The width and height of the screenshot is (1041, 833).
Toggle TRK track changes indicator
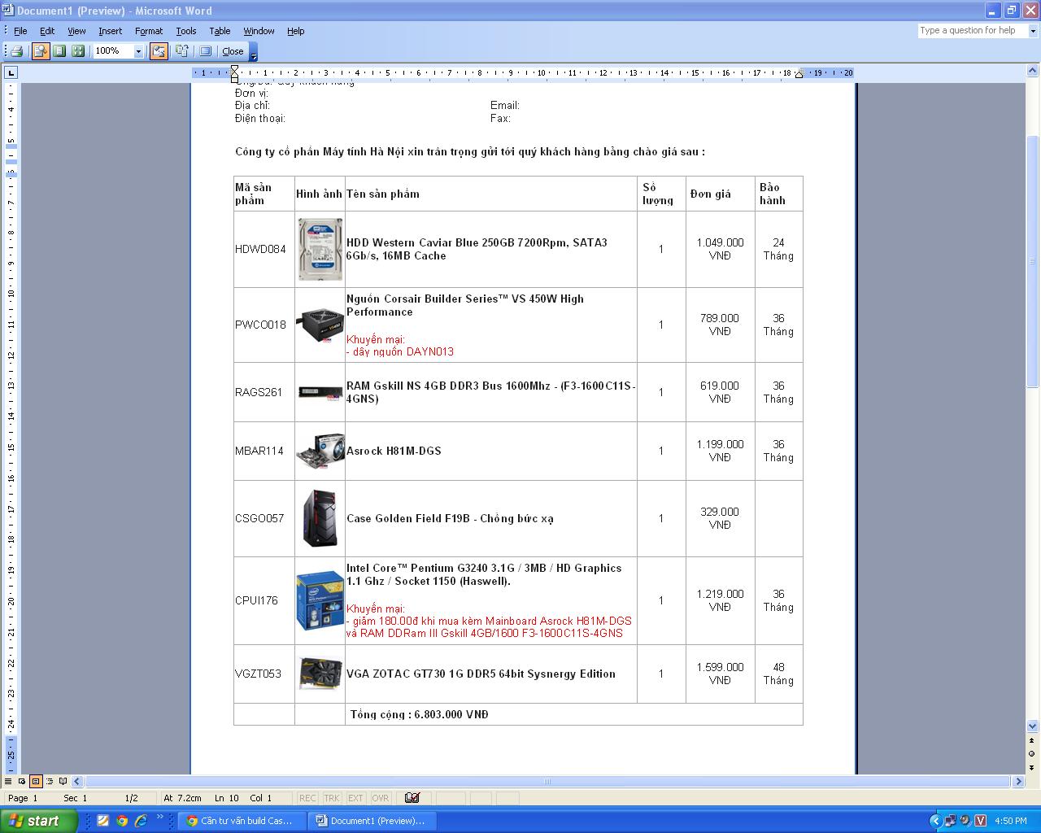[x=332, y=798]
